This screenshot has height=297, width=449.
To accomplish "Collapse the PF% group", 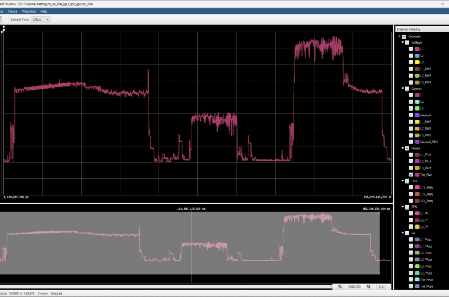I will click(x=402, y=207).
